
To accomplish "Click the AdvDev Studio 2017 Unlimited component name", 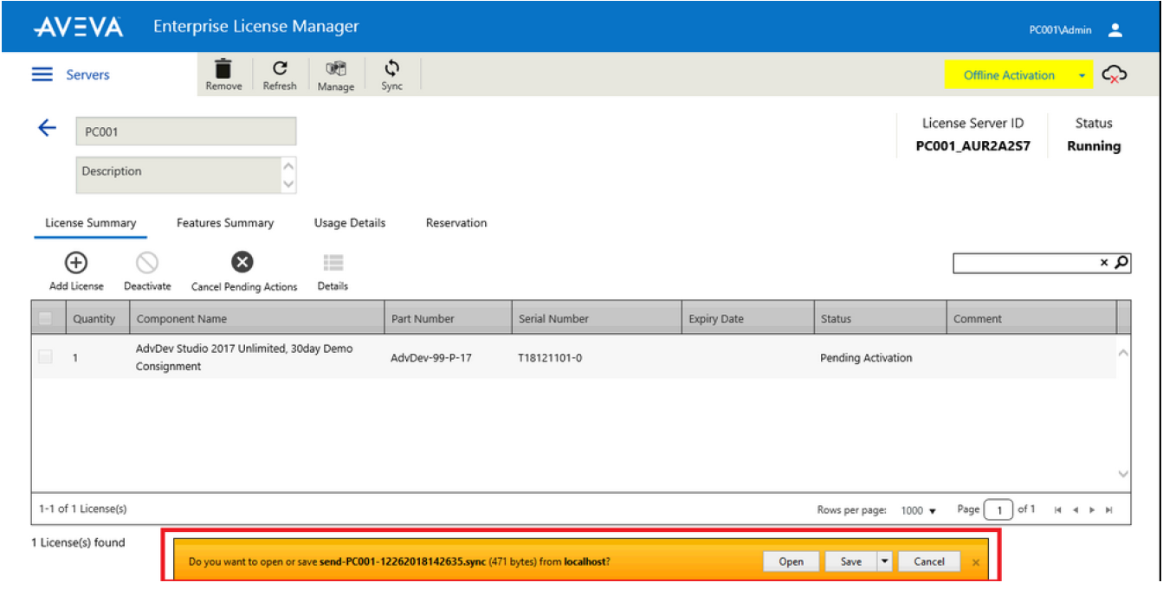I will pyautogui.click(x=244, y=357).
